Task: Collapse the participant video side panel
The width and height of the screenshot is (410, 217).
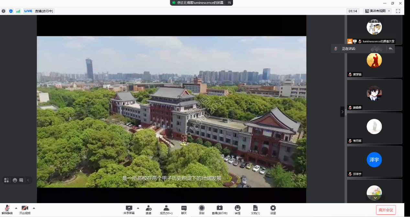Action: pos(342,112)
